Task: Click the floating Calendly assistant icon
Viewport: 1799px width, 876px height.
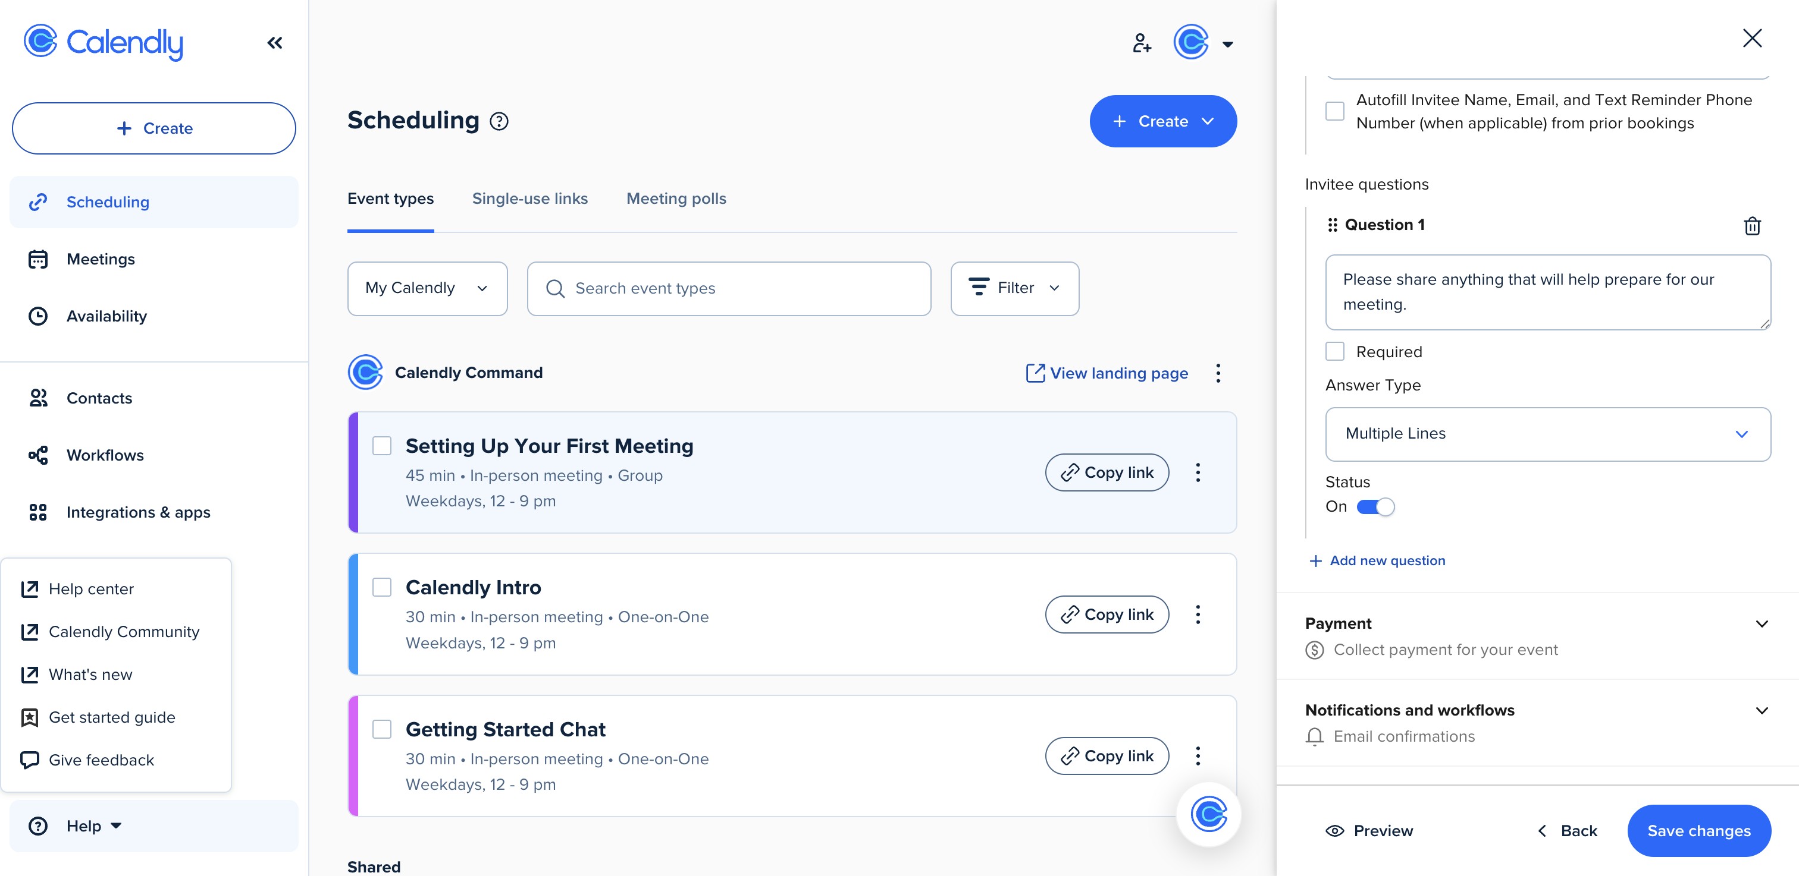Action: pos(1208,814)
